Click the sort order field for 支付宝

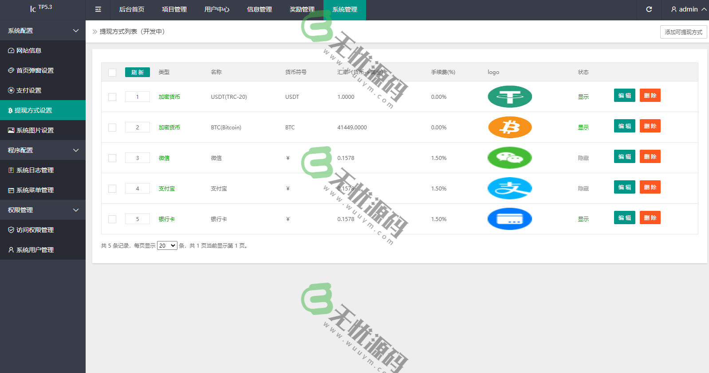click(137, 189)
